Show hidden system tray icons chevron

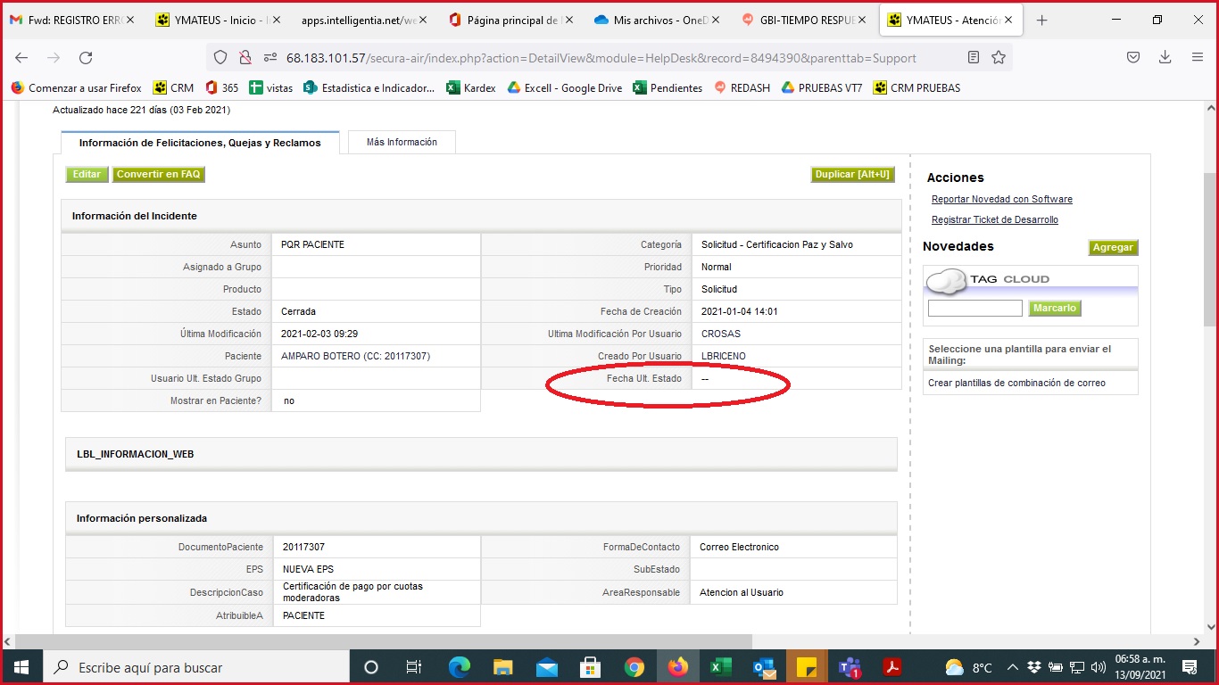[x=1013, y=667]
